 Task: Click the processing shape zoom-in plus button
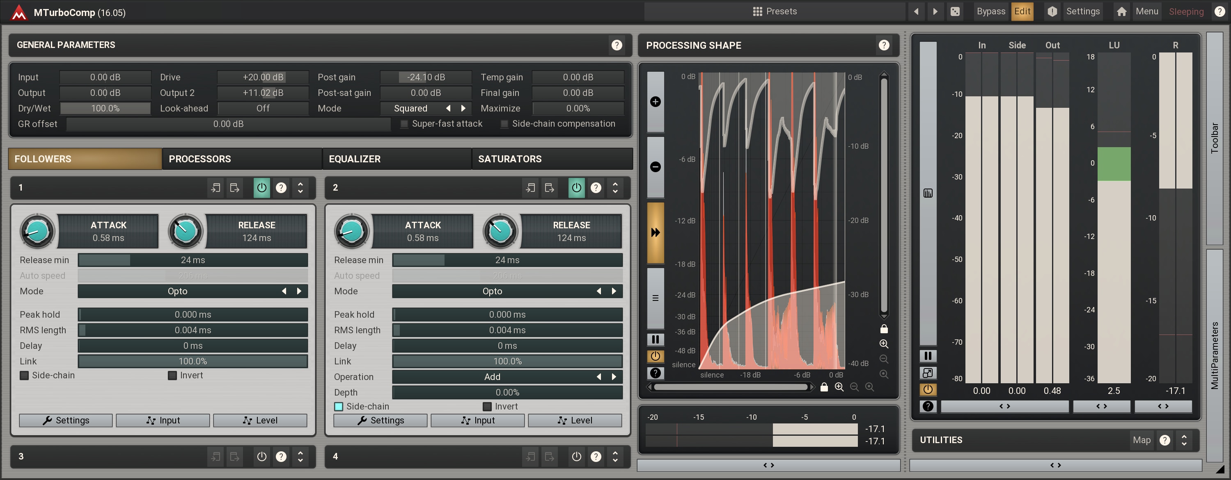(655, 102)
